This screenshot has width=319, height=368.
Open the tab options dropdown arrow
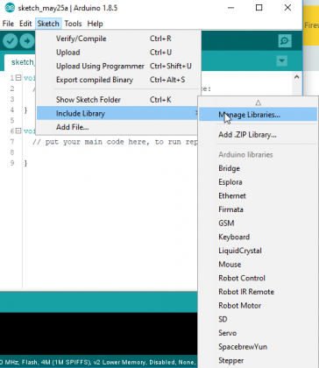(281, 61)
